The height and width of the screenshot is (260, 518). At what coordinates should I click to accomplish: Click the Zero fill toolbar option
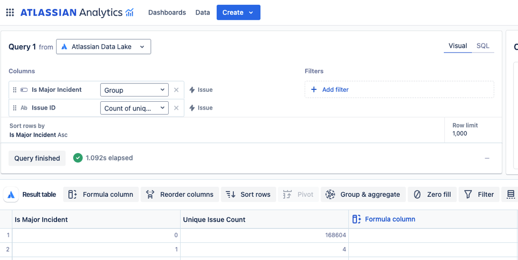(432, 195)
